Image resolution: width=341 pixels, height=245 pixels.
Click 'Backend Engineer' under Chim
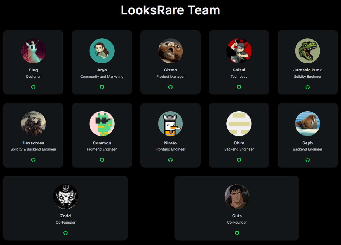point(239,149)
